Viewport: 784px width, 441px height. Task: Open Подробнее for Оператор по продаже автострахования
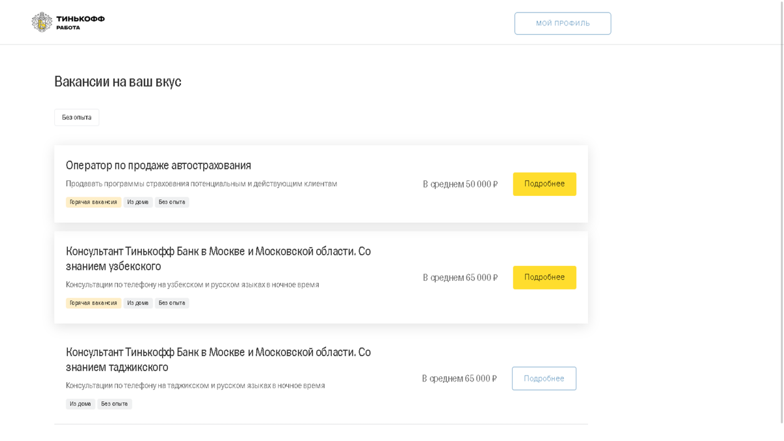pos(544,184)
